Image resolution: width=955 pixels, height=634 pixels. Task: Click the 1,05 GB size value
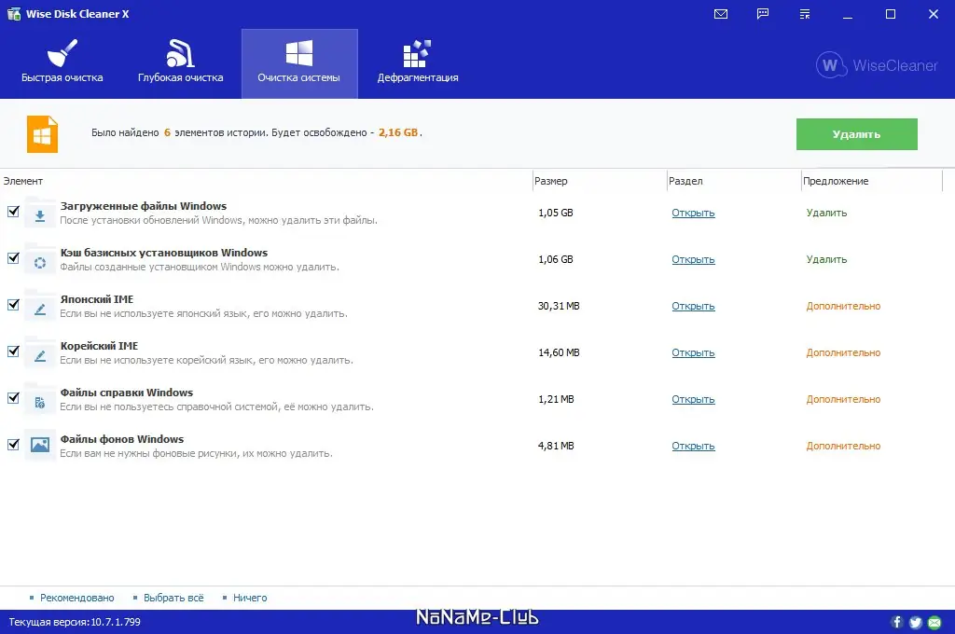(556, 213)
